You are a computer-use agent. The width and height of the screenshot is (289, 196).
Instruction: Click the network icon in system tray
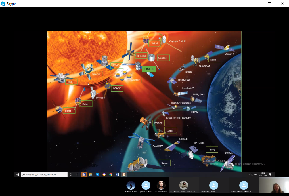tap(252, 174)
